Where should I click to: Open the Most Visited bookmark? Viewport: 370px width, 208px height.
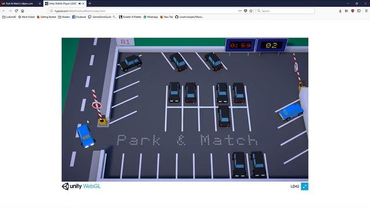(27, 17)
